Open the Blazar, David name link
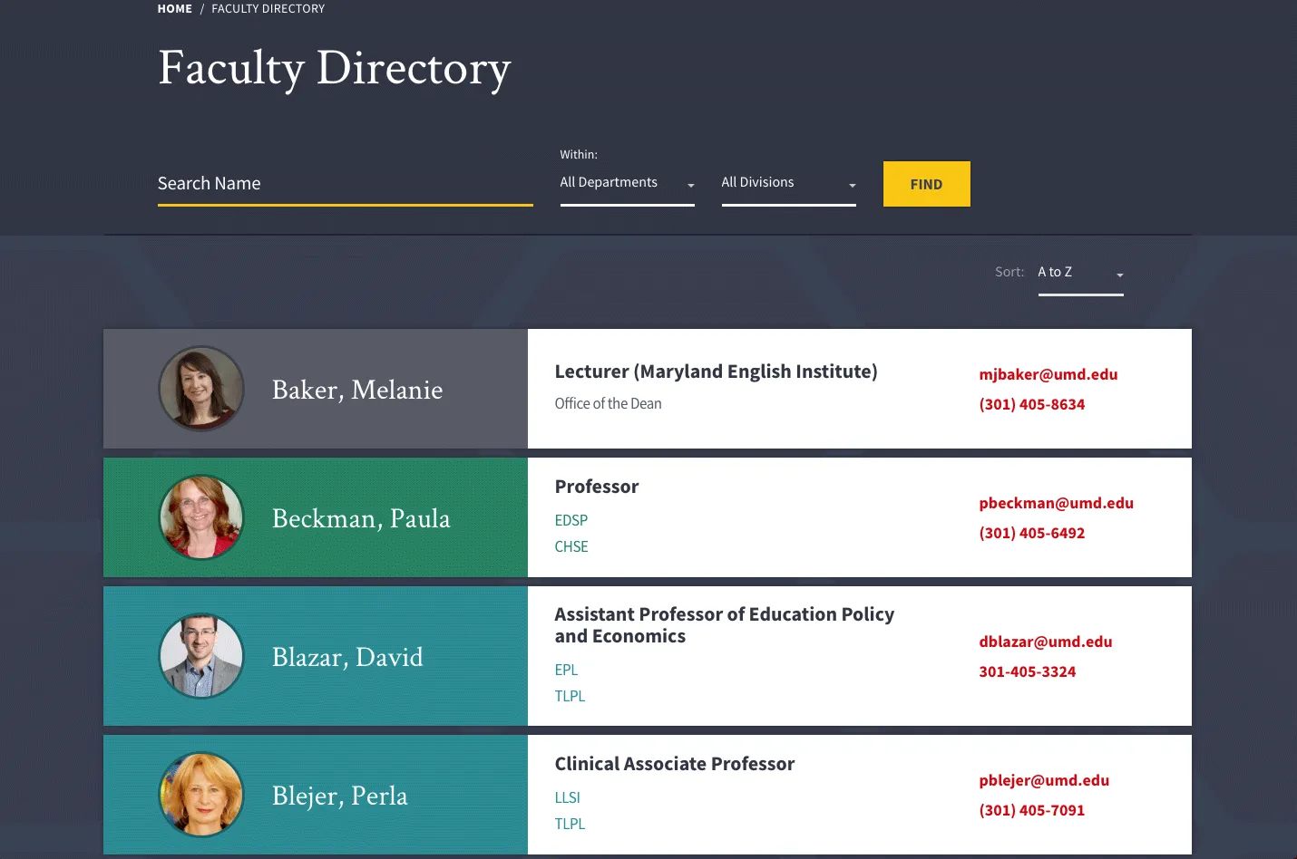Viewport: 1297px width, 859px height. coord(347,657)
